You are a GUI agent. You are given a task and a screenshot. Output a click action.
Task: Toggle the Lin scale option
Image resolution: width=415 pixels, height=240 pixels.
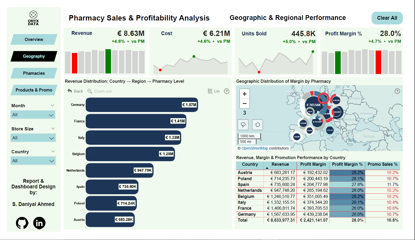(x=214, y=91)
